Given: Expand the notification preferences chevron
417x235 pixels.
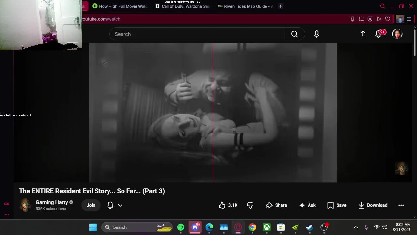Looking at the screenshot, I should [120, 205].
